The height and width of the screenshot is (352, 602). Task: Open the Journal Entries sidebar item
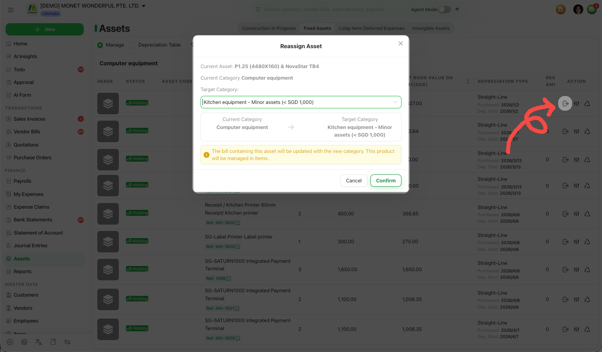click(30, 246)
